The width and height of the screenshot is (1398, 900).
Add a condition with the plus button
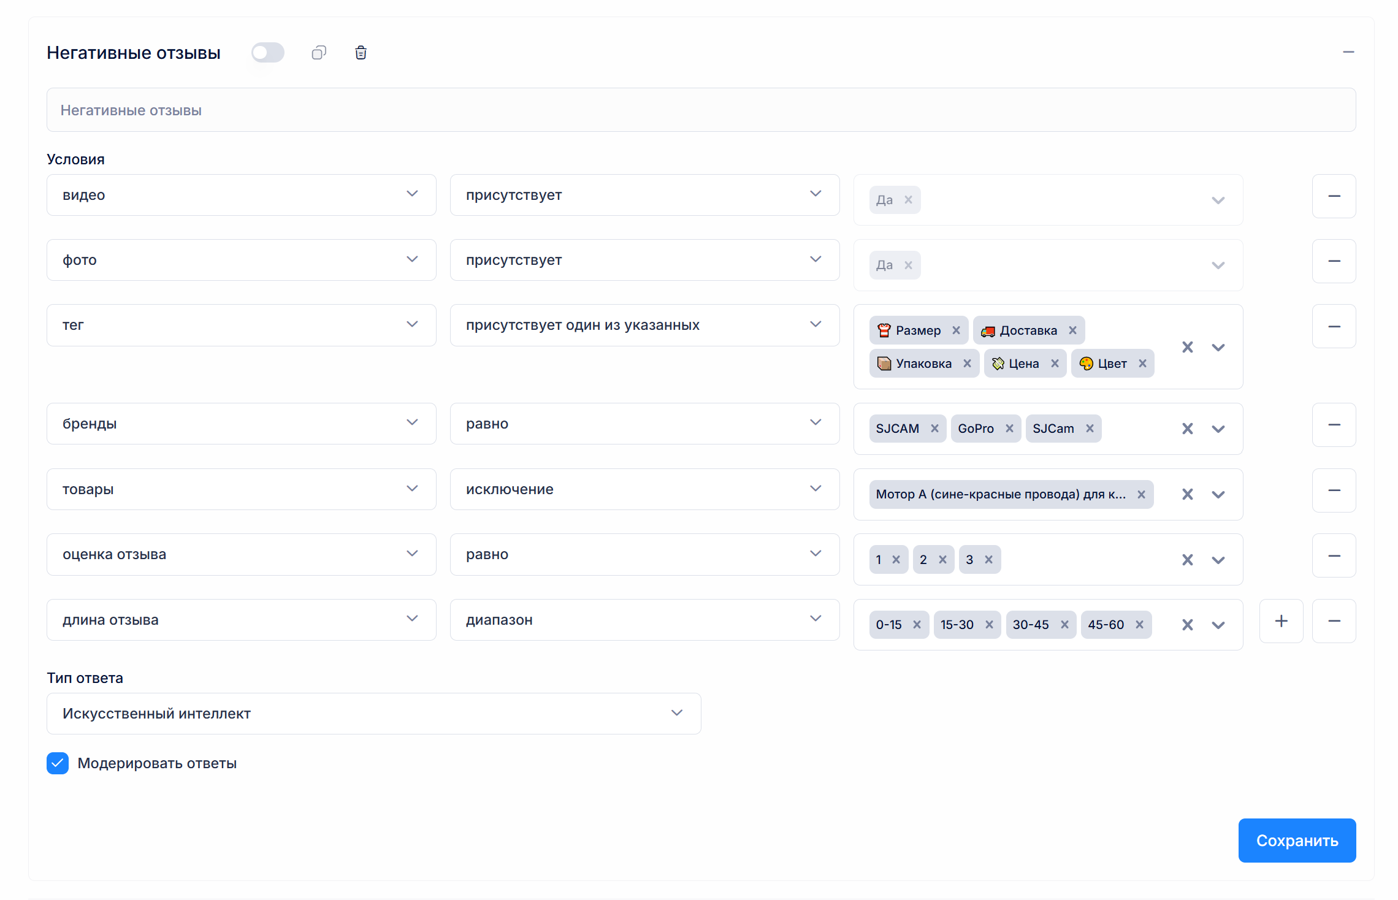click(1281, 621)
